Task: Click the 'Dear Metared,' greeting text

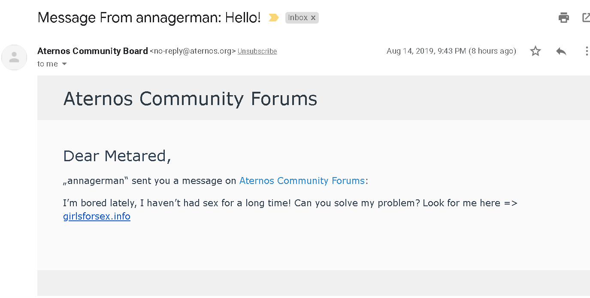Action: (117, 156)
